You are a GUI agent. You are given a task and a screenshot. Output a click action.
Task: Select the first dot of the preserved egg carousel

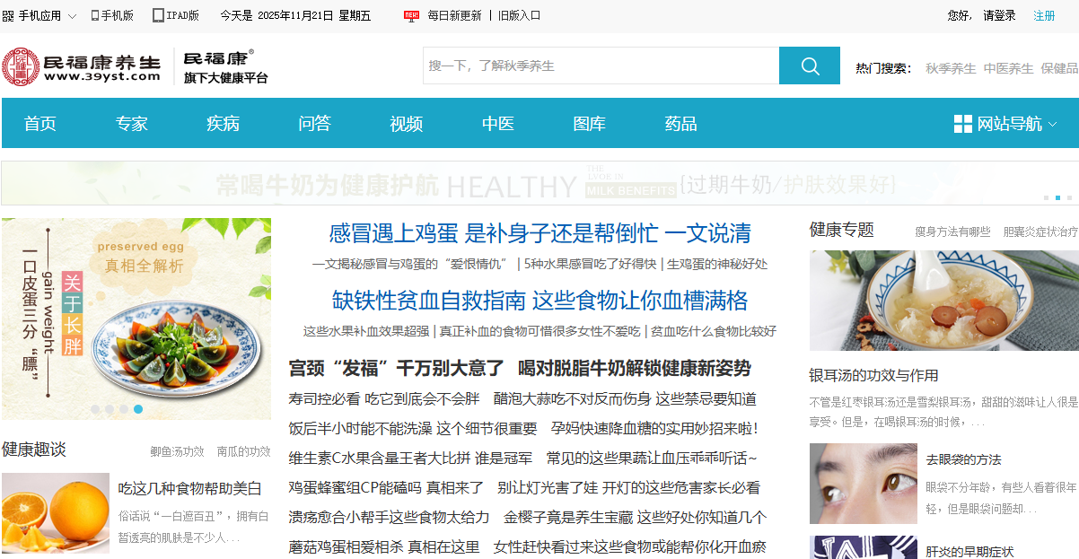click(95, 409)
